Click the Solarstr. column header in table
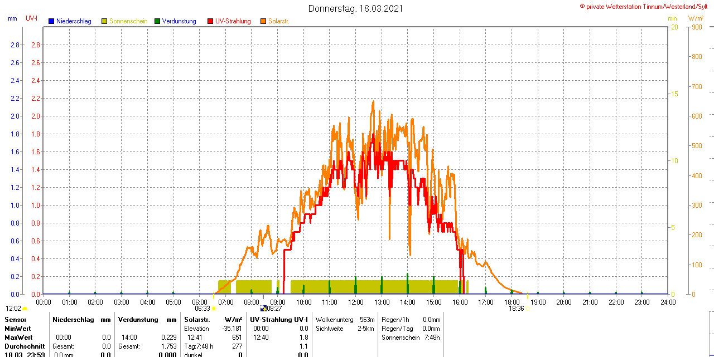Viewport: 714px width, 357px height. (196, 320)
